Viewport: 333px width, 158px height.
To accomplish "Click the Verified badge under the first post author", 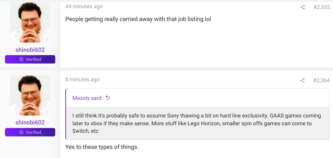I will coord(30,59).
